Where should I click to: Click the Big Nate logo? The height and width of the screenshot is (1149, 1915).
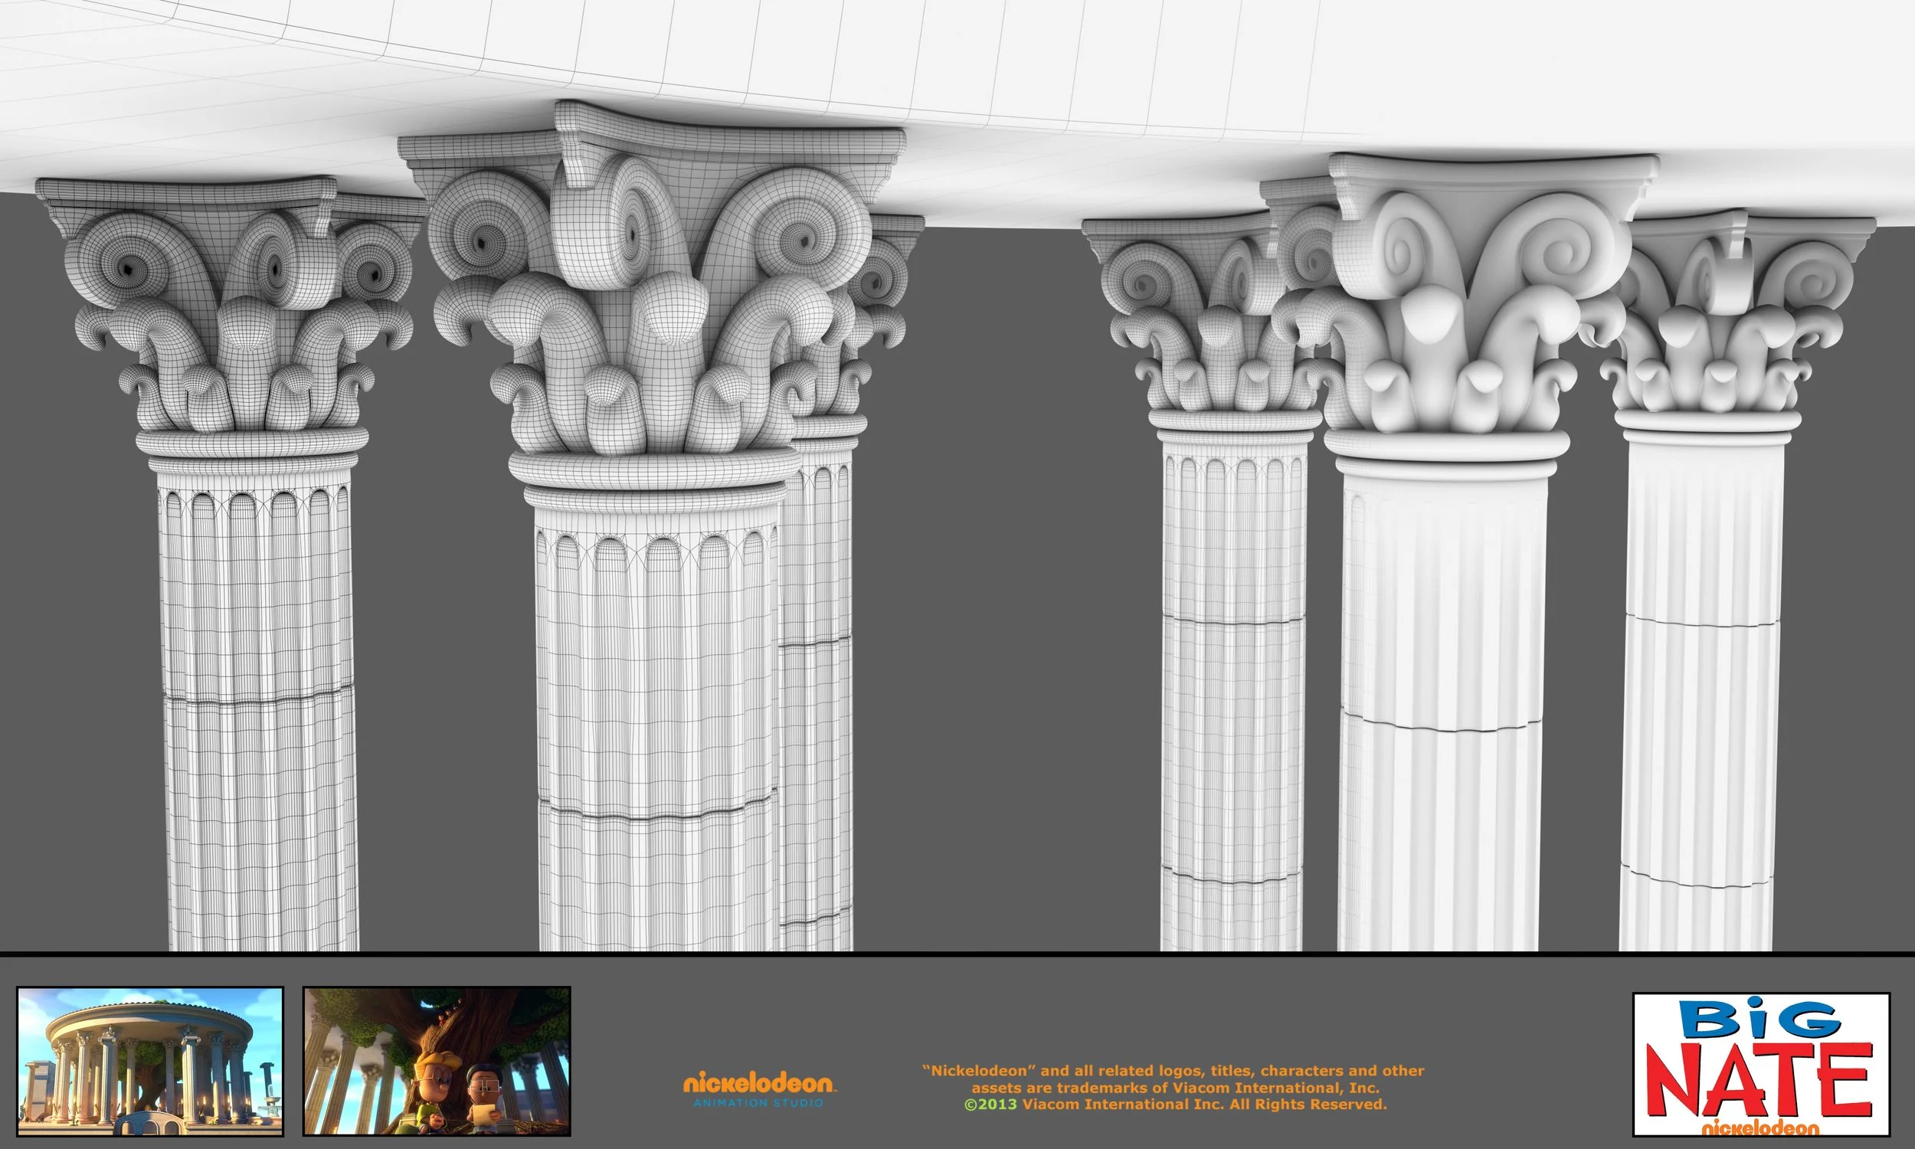point(1761,1064)
